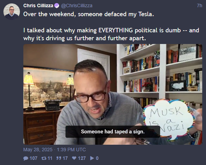The width and height of the screenshot is (206, 165).
Task: Click the "making EVERYTHING political" paragraph
Action: pyautogui.click(x=111, y=34)
